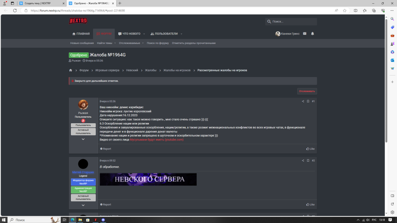The width and height of the screenshot is (397, 223).
Task: Expand user details under second poster's badges
Action: coord(83,205)
